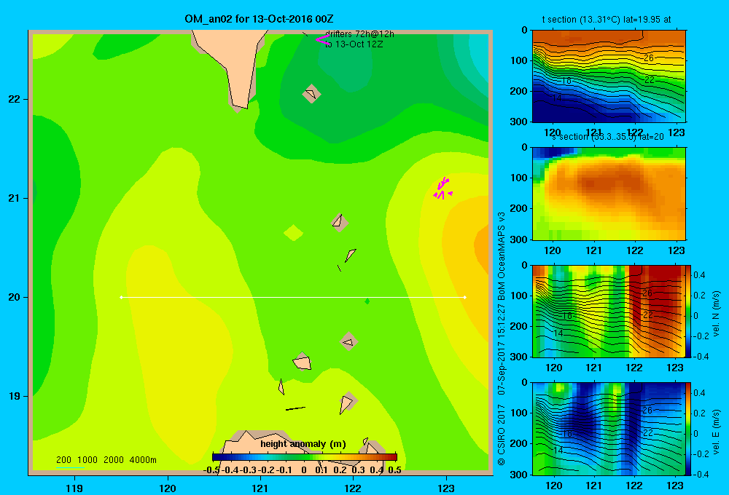This screenshot has height=495, width=729.
Task: Click the '200 1000 2000 4000m' depth legend
Action: tap(106, 460)
